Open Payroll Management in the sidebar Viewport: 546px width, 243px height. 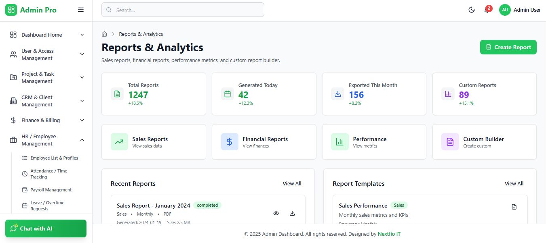pos(51,190)
